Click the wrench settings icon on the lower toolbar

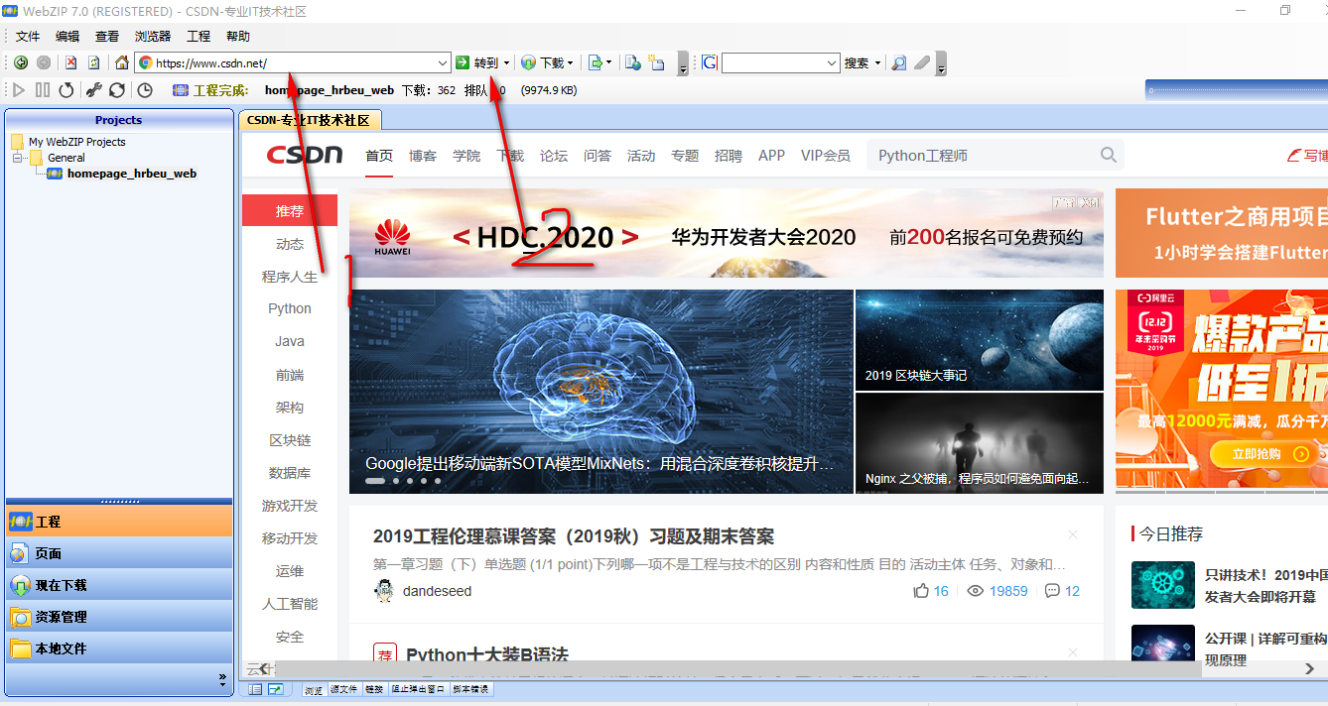point(94,88)
